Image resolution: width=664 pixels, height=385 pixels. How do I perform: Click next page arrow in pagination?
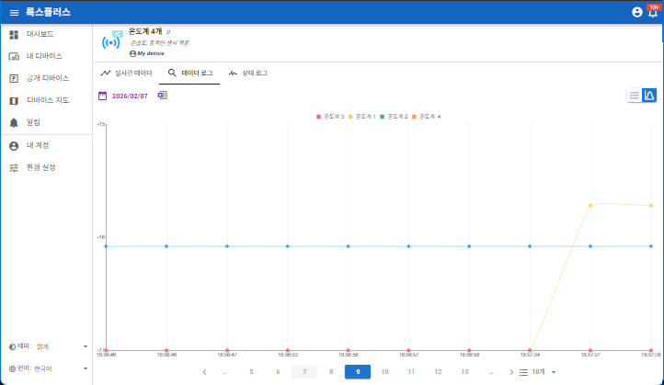[x=511, y=372]
